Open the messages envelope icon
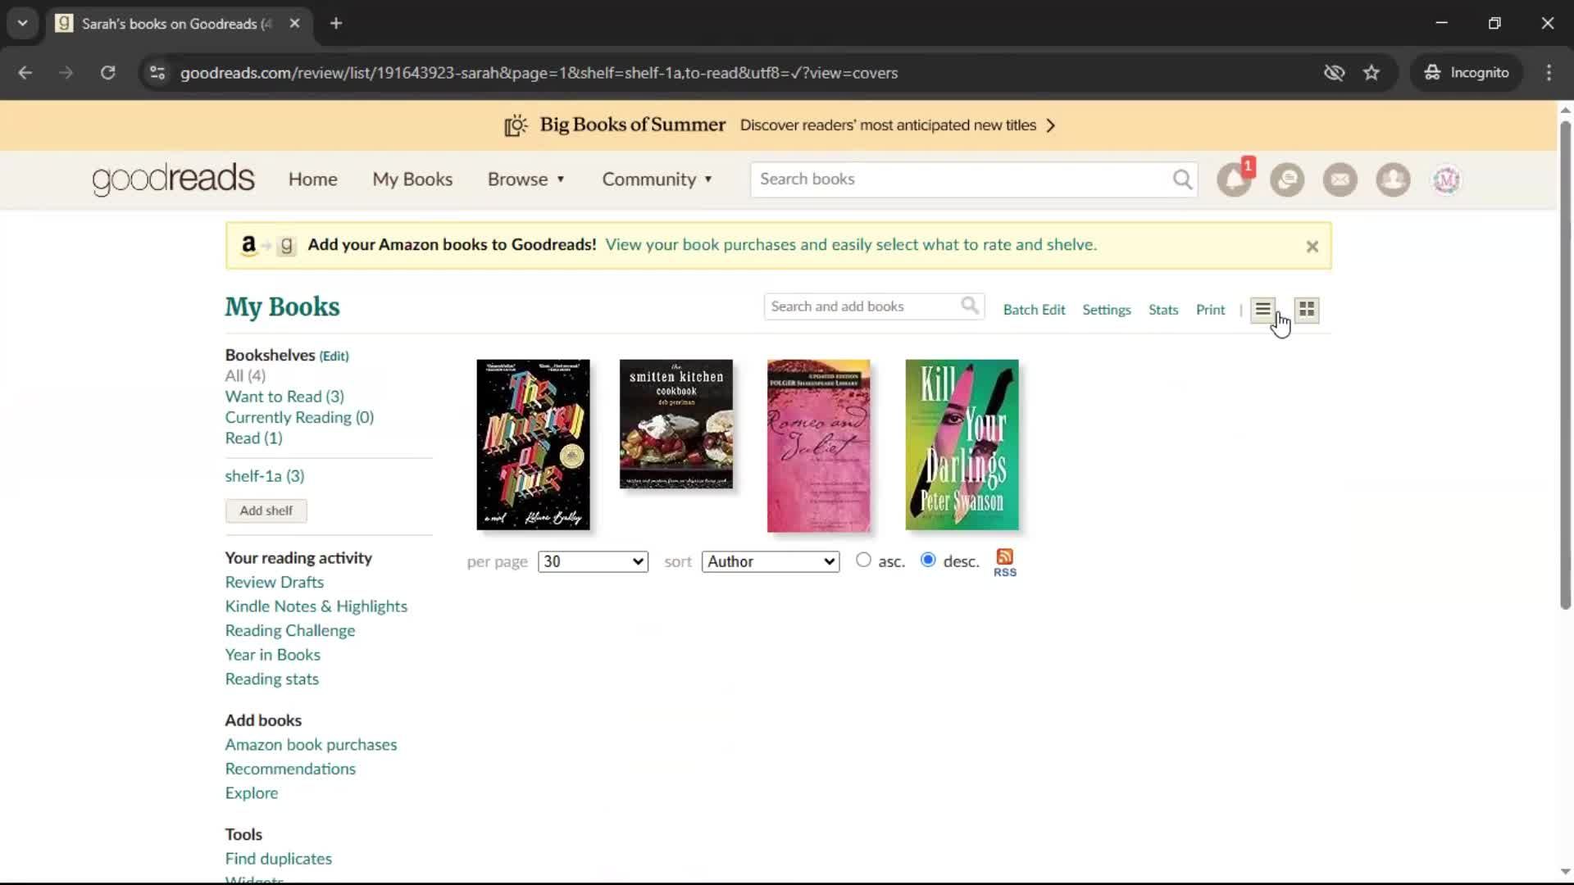The image size is (1574, 885). [1340, 179]
